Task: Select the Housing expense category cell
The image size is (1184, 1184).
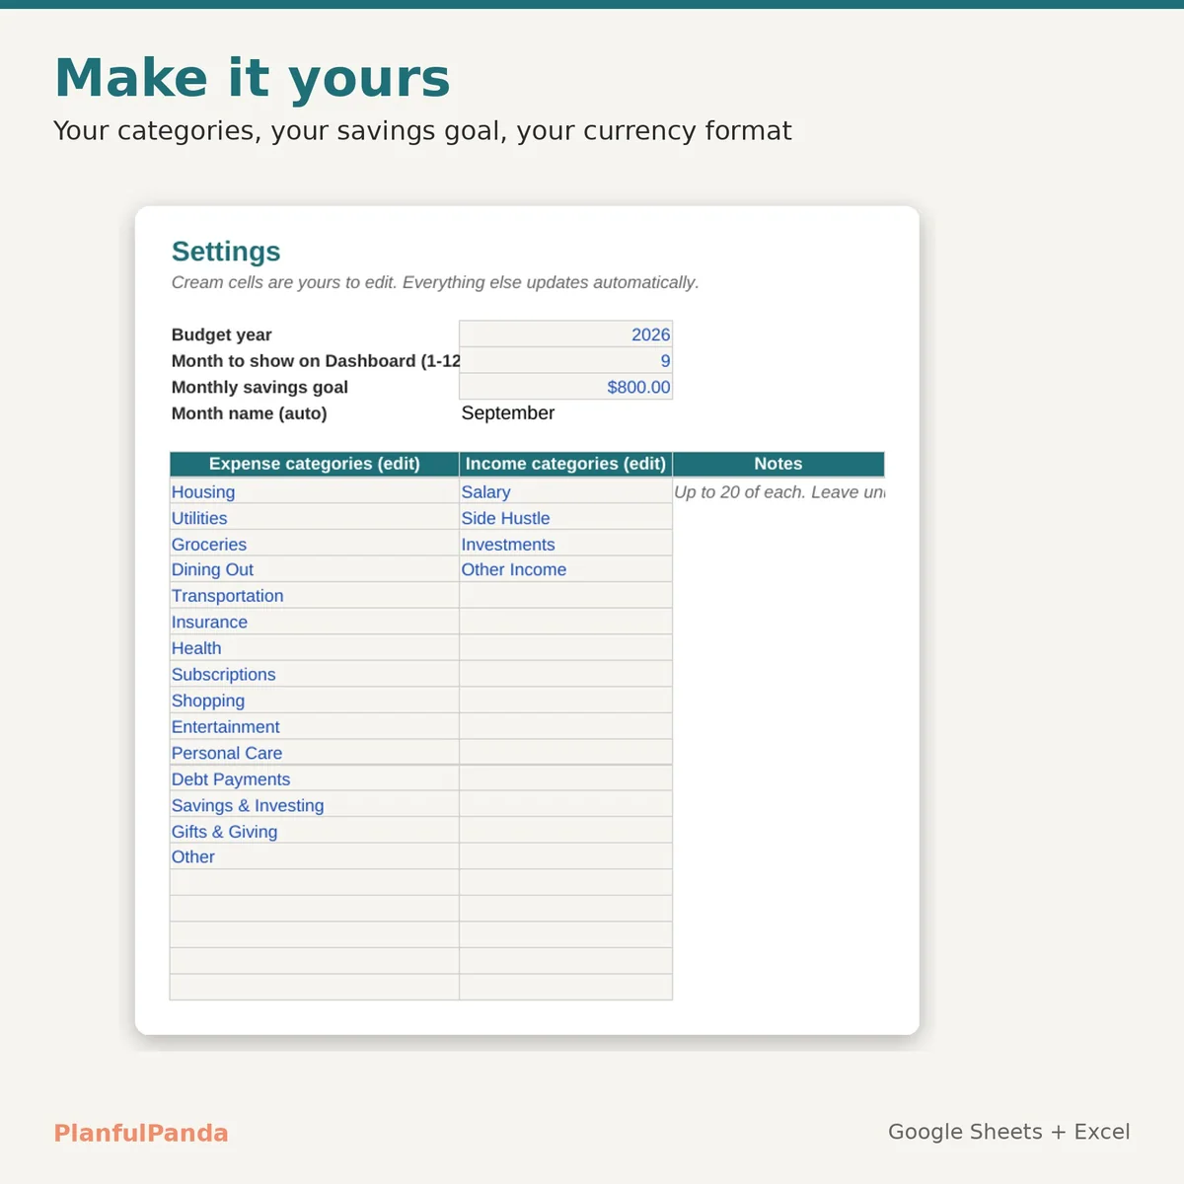Action: [315, 491]
